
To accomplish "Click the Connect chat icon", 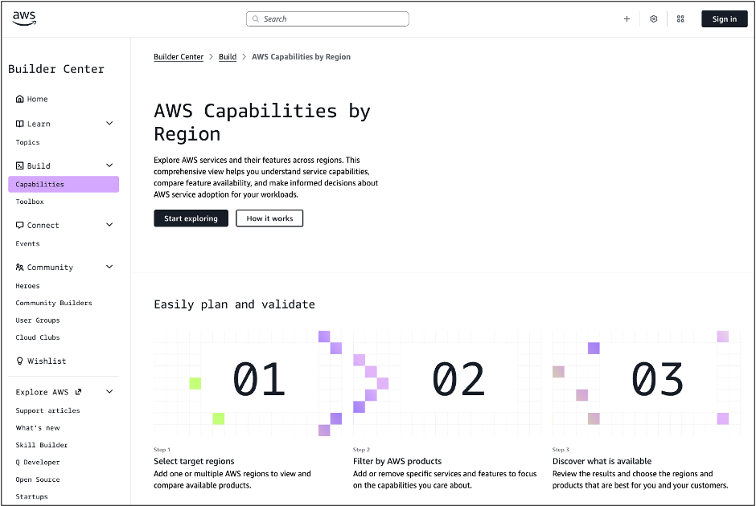I will click(20, 226).
